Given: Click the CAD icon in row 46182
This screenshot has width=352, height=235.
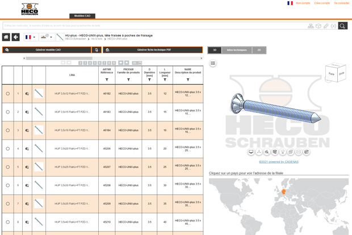Looking at the screenshot, I should coord(27,94).
